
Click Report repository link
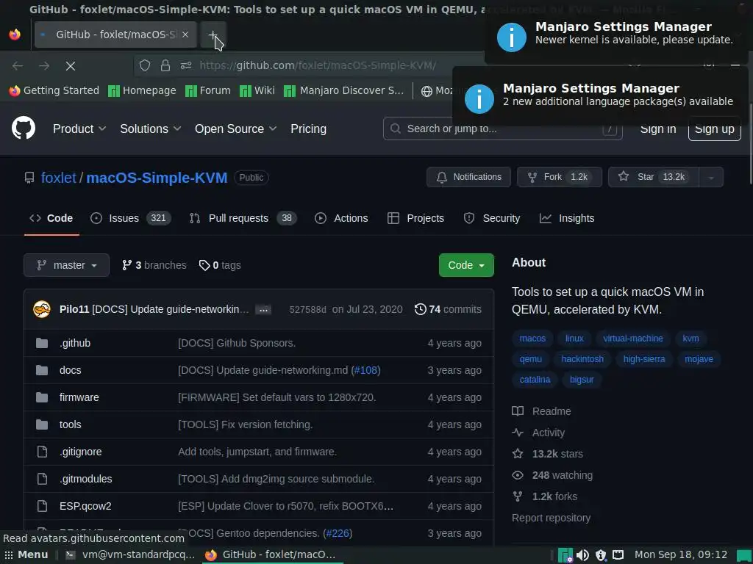pos(551,518)
